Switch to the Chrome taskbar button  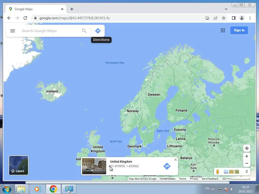pyautogui.click(x=53, y=189)
